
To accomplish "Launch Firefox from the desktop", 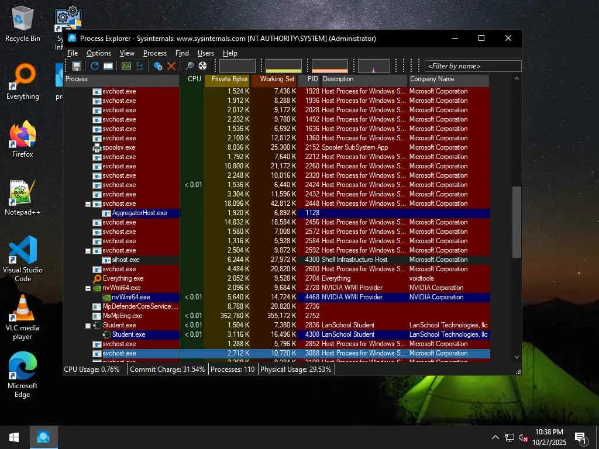I will 23,139.
